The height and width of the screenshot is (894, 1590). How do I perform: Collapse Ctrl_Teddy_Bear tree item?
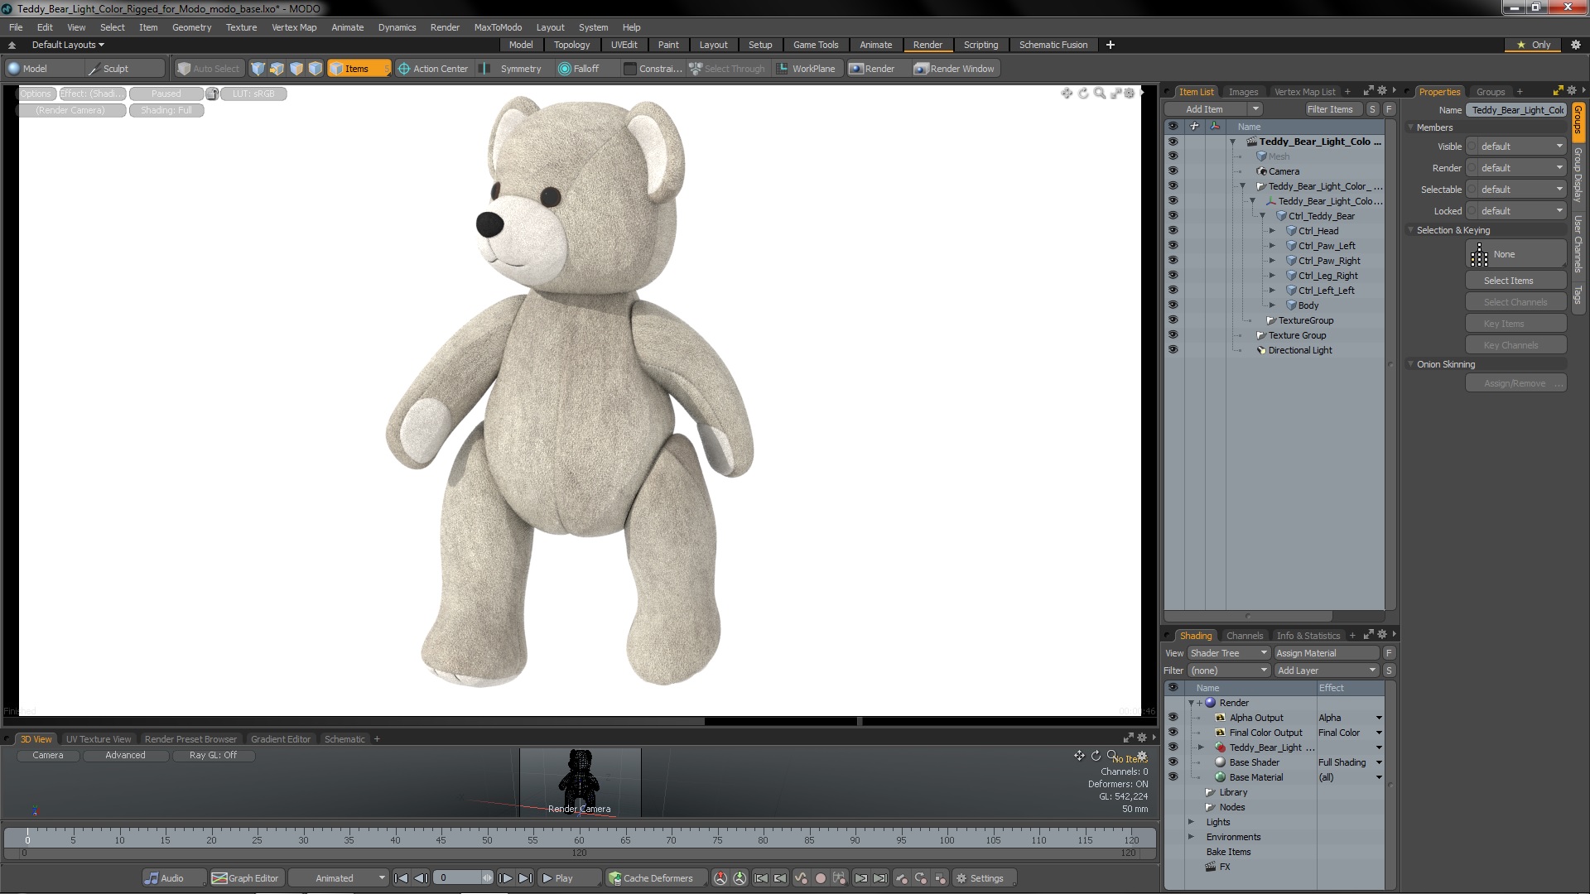[x=1263, y=216]
